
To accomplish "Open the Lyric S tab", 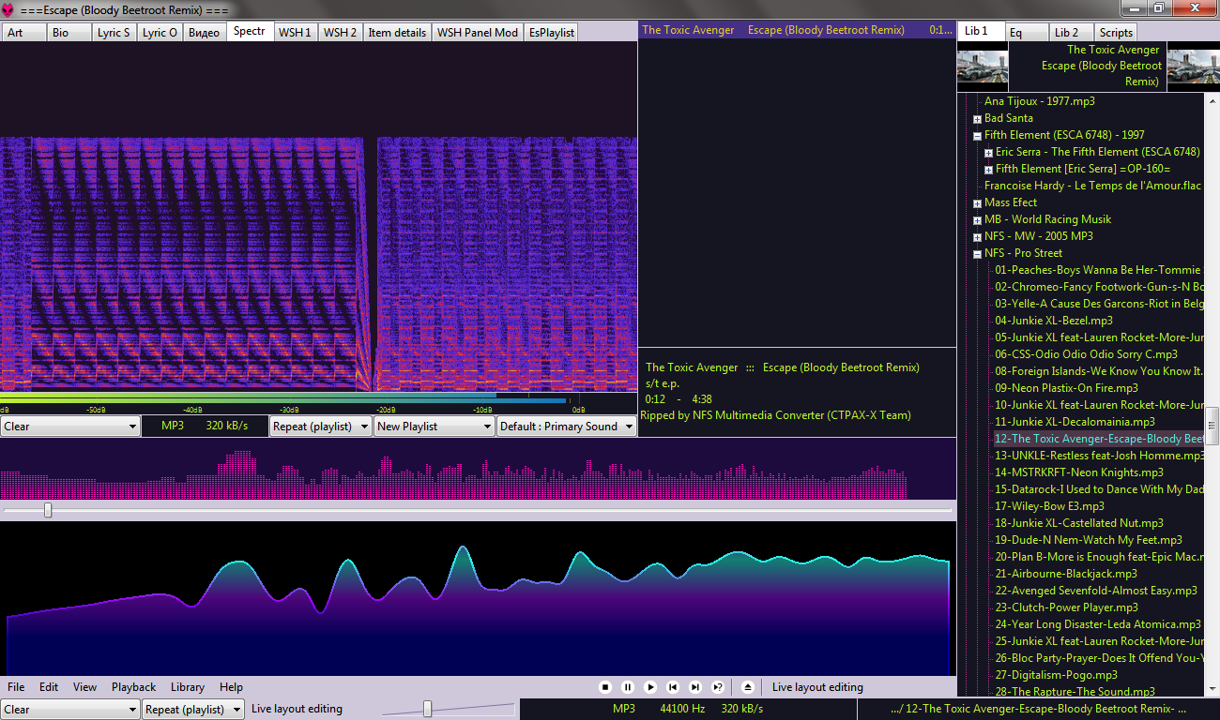I will tap(114, 32).
